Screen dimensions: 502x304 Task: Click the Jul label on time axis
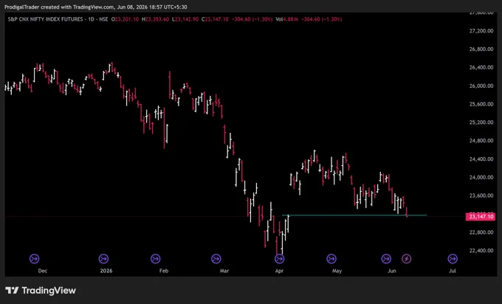(453, 271)
